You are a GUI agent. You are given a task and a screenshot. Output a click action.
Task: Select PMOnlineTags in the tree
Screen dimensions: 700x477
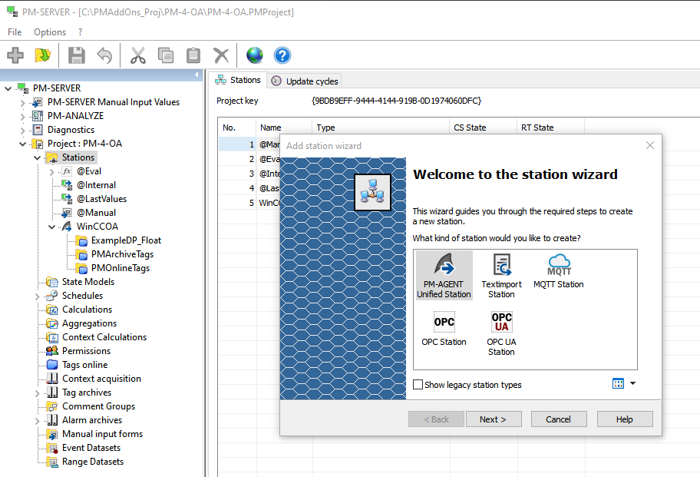121,268
